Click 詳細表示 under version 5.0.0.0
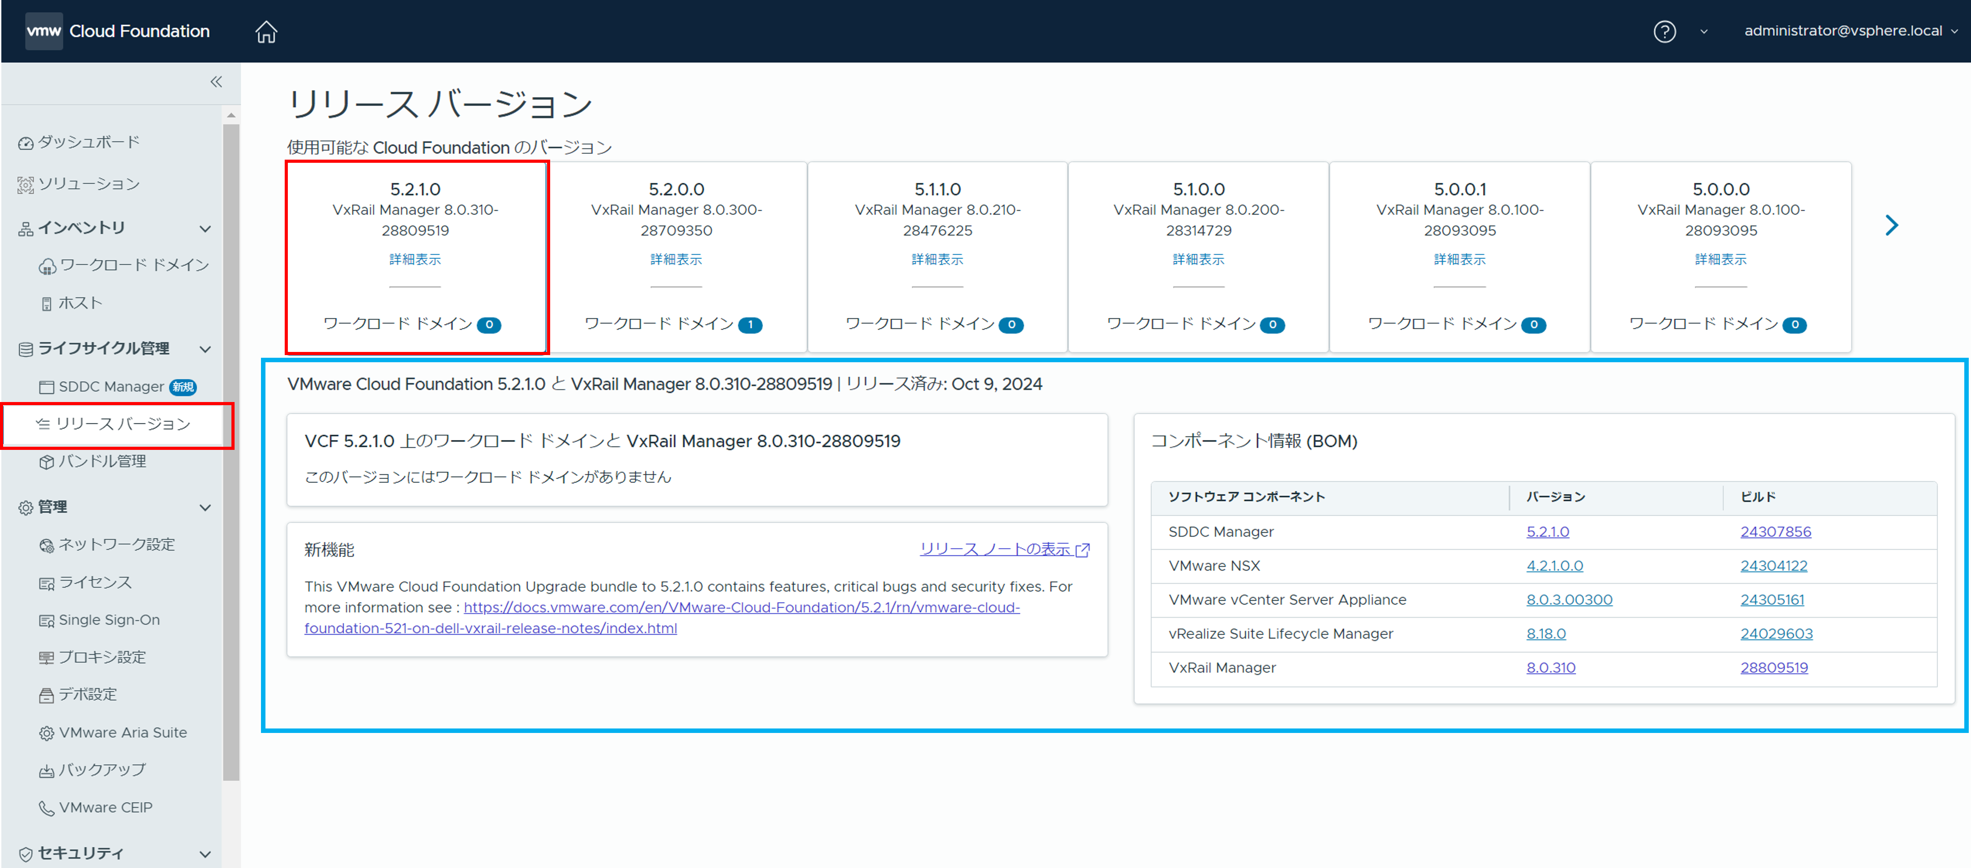The height and width of the screenshot is (868, 1971). (1721, 260)
